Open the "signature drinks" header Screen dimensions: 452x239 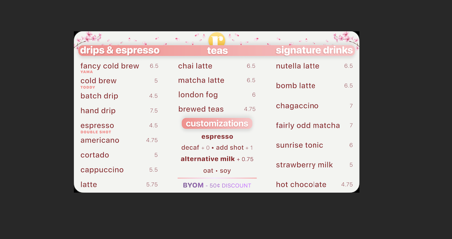click(x=314, y=50)
